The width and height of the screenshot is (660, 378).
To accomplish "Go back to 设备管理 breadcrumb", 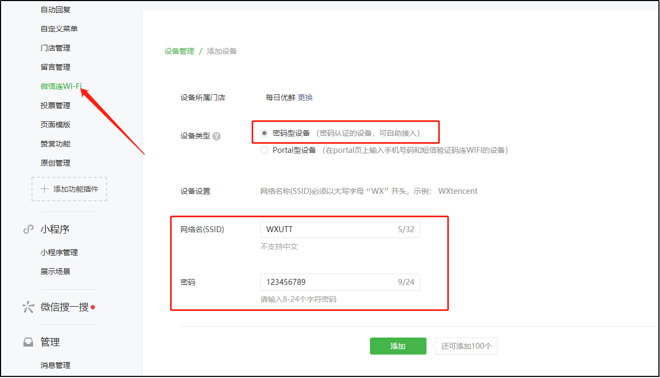I will pyautogui.click(x=179, y=51).
